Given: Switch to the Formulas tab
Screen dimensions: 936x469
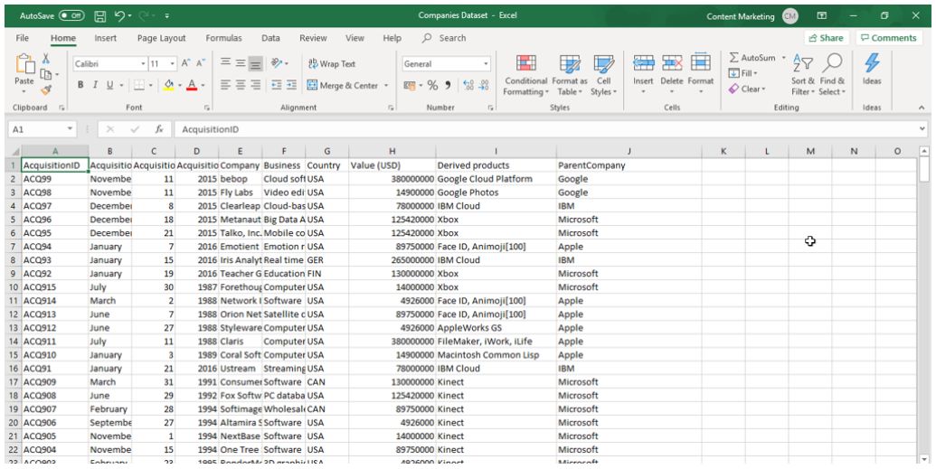Looking at the screenshot, I should click(224, 38).
